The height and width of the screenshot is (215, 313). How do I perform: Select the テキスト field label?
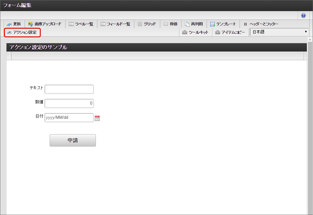pyautogui.click(x=36, y=88)
